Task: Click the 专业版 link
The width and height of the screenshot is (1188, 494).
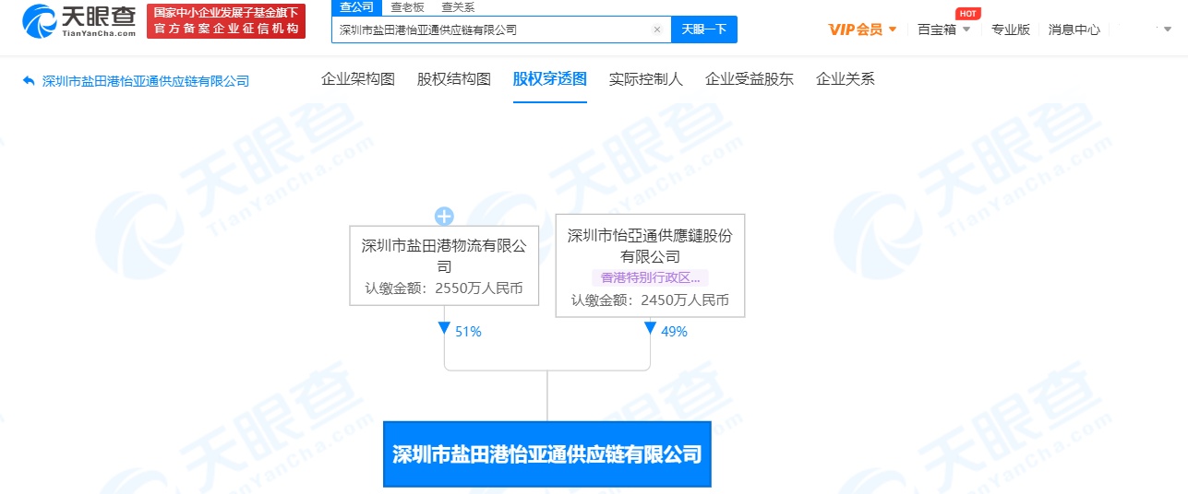Action: click(1011, 29)
